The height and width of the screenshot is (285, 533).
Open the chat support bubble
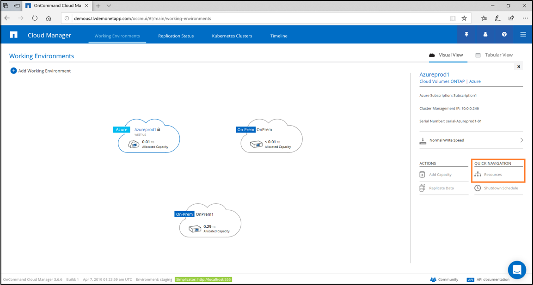click(x=517, y=270)
